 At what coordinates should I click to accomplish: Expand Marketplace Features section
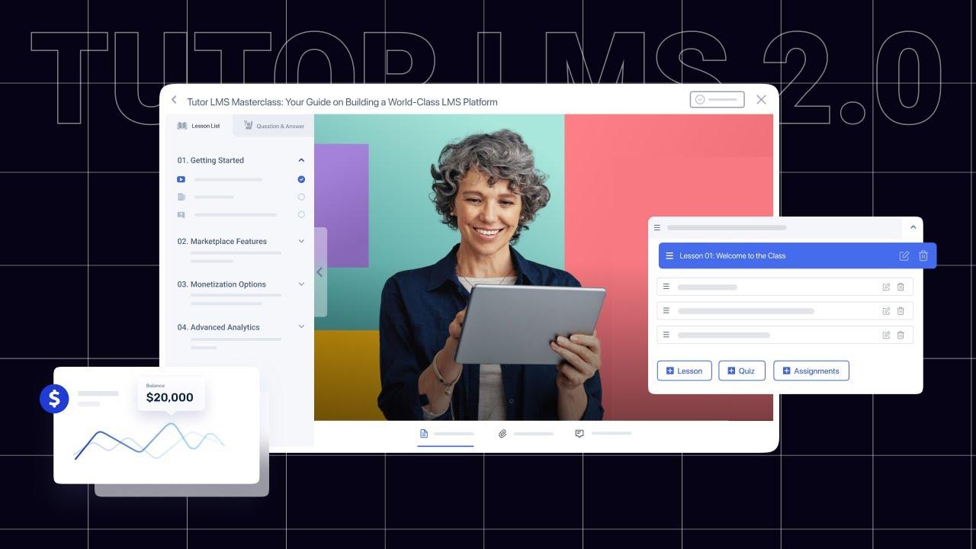[301, 241]
